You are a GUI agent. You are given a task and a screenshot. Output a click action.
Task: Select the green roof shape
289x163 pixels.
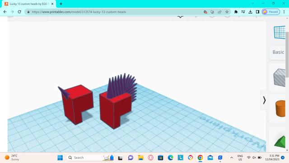pos(280,142)
